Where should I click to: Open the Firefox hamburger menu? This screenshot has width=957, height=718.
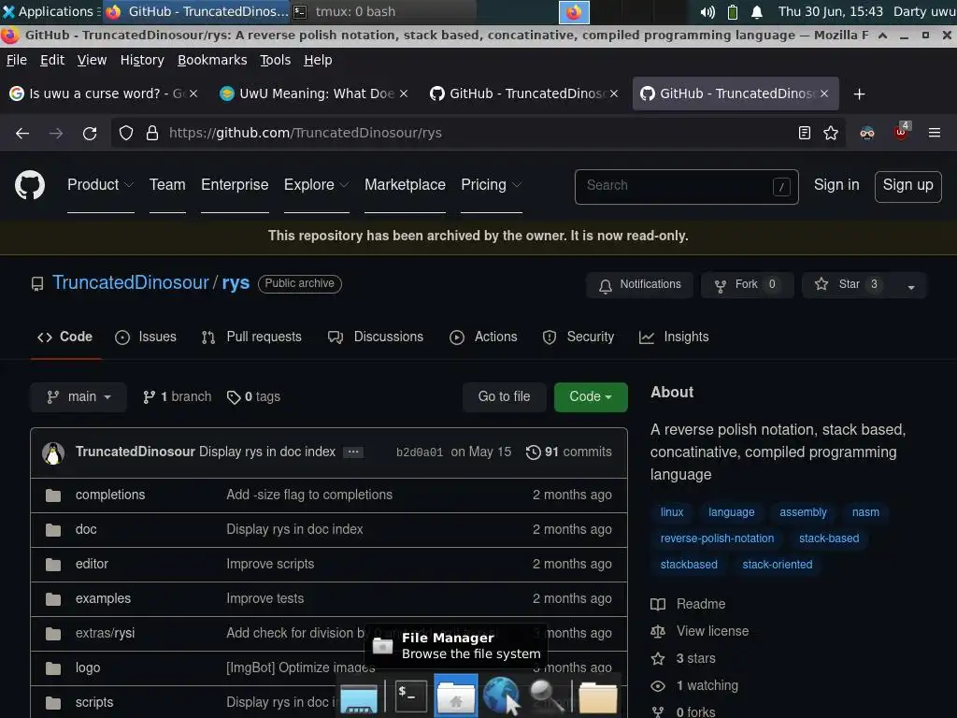tap(935, 133)
